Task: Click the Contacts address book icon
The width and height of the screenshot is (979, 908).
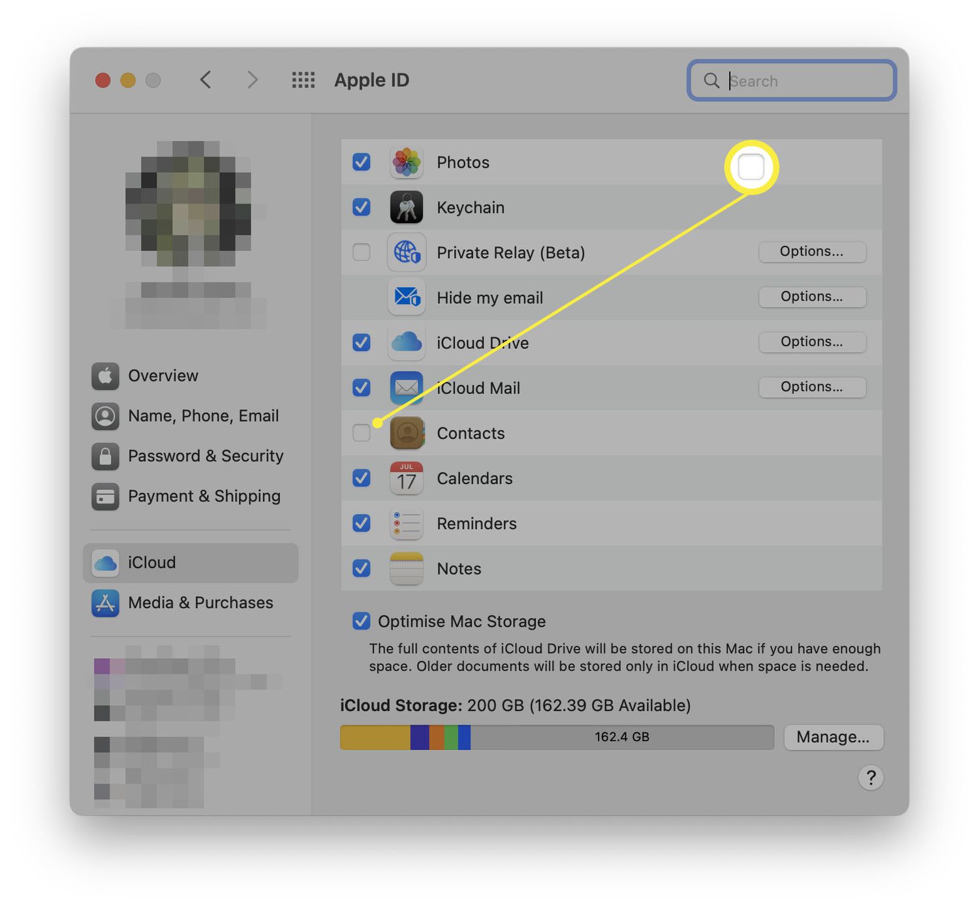Action: 407,433
